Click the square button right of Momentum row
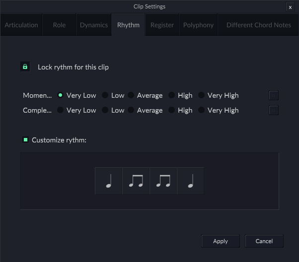This screenshot has width=299, height=262. tap(274, 95)
